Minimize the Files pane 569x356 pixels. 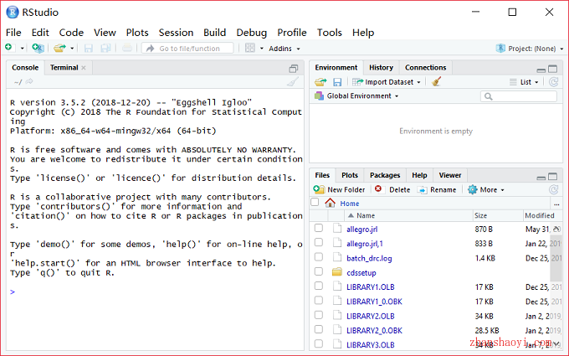click(x=541, y=178)
